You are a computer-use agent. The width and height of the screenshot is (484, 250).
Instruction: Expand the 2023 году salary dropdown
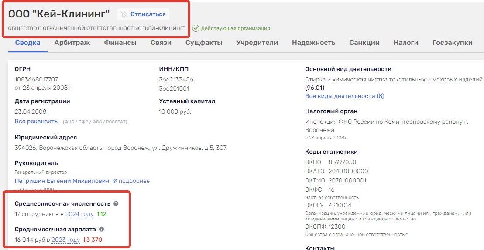coord(65,240)
